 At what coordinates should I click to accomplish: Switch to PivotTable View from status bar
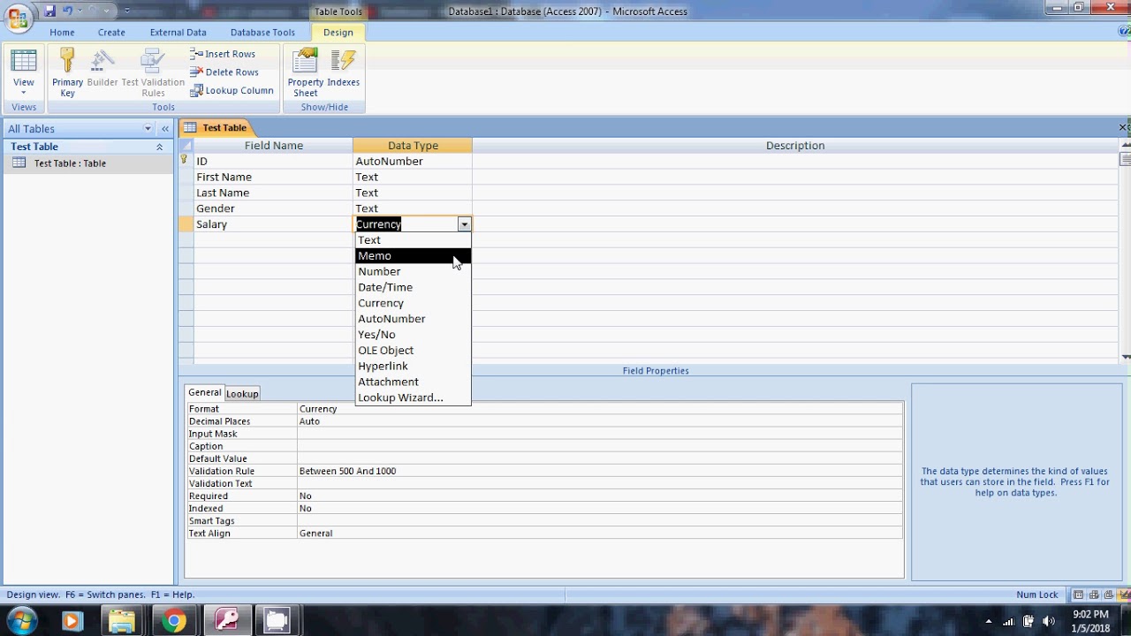point(1094,595)
